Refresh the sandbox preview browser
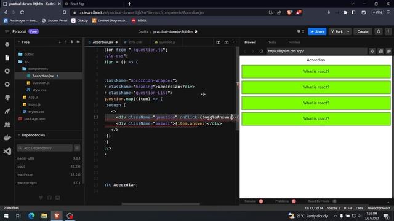The height and width of the screenshot is (221, 394). 261,51
